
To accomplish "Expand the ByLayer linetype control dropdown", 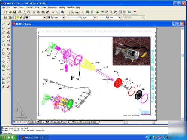I will pos(95,18).
